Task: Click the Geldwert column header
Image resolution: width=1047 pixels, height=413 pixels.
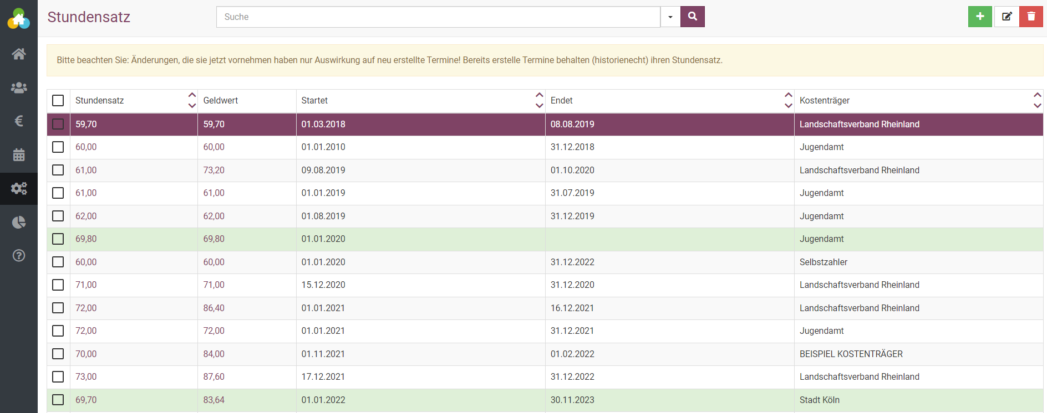Action: pyautogui.click(x=221, y=100)
